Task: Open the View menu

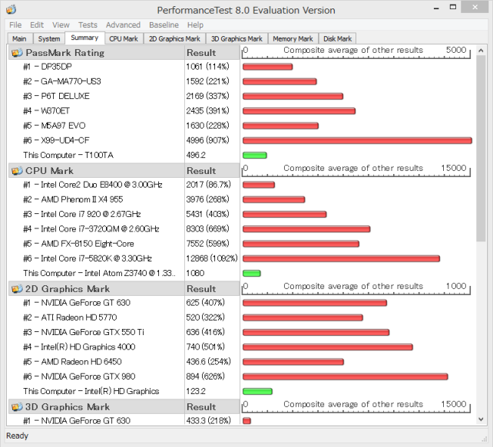Action: [x=61, y=25]
